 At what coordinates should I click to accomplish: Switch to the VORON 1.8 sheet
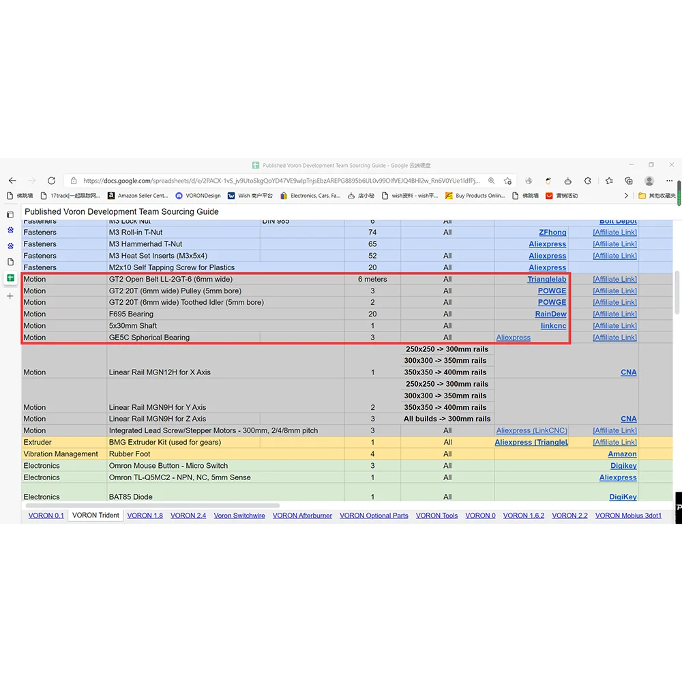[145, 516]
